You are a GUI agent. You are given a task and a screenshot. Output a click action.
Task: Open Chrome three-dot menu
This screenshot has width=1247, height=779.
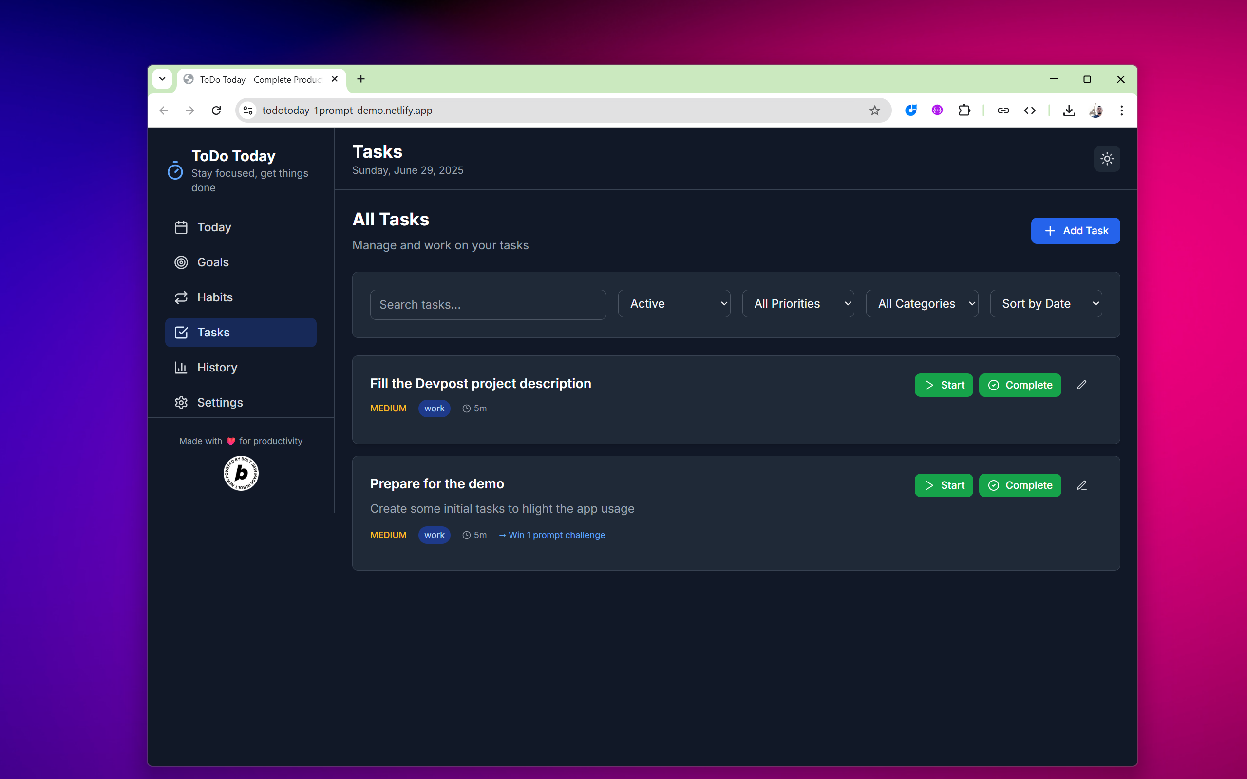point(1121,110)
